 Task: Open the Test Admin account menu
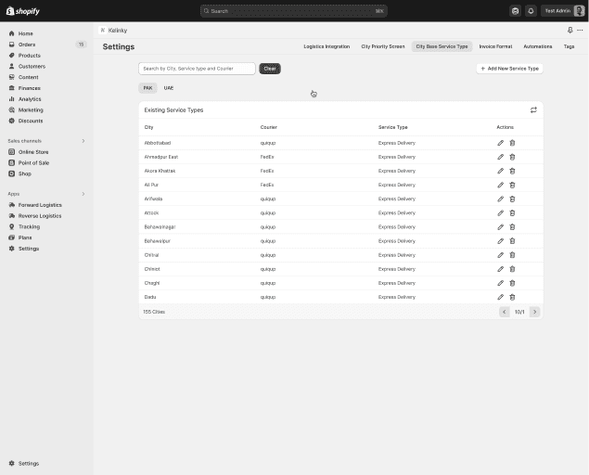coord(563,11)
